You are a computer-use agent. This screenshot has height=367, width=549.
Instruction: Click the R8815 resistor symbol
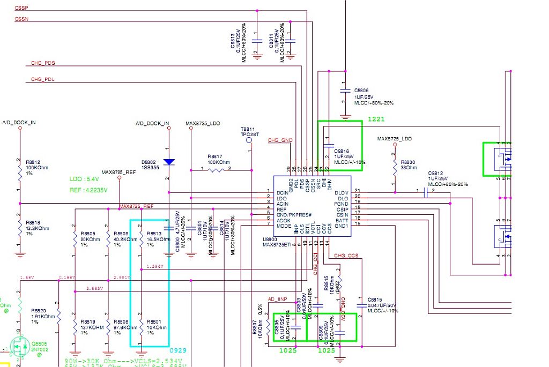[339, 283]
